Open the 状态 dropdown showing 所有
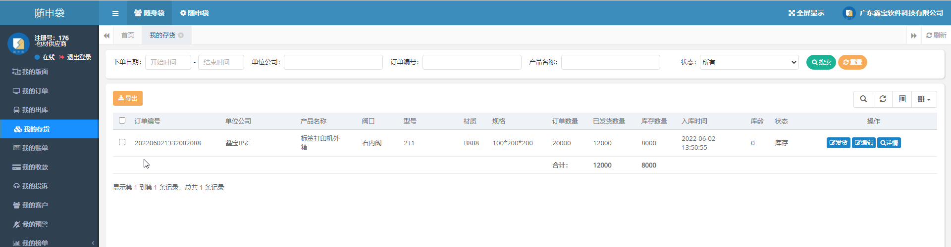This screenshot has height=247, width=951. (749, 62)
